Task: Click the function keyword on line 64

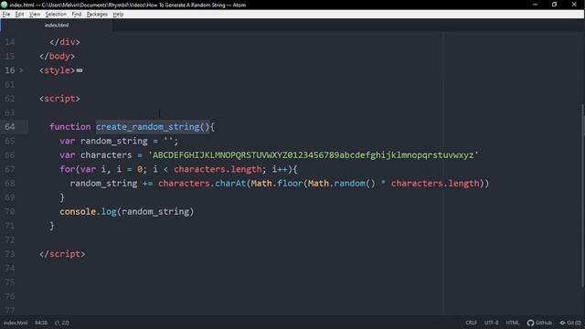Action: (x=70, y=127)
